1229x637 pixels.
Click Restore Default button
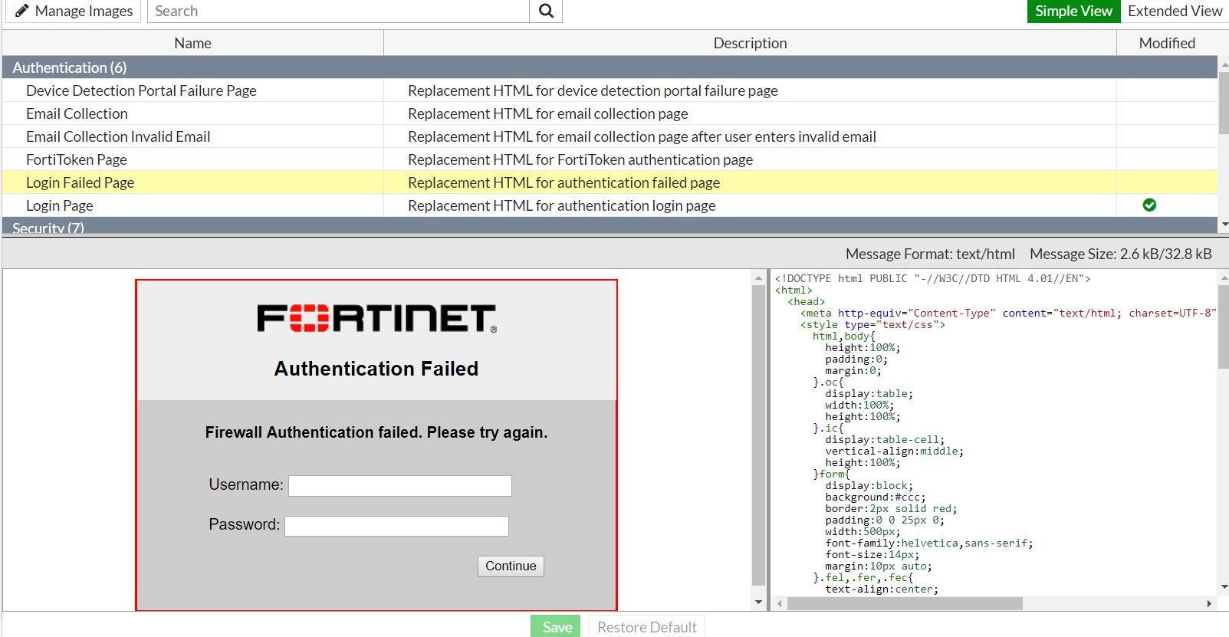pos(647,626)
